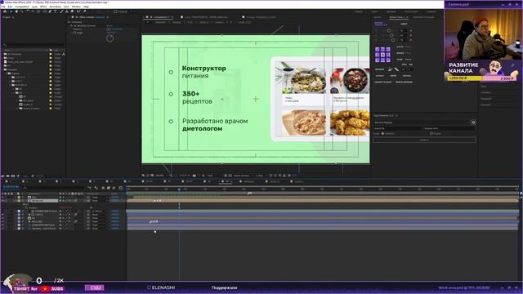Select the Pen tool

pos(50,11)
